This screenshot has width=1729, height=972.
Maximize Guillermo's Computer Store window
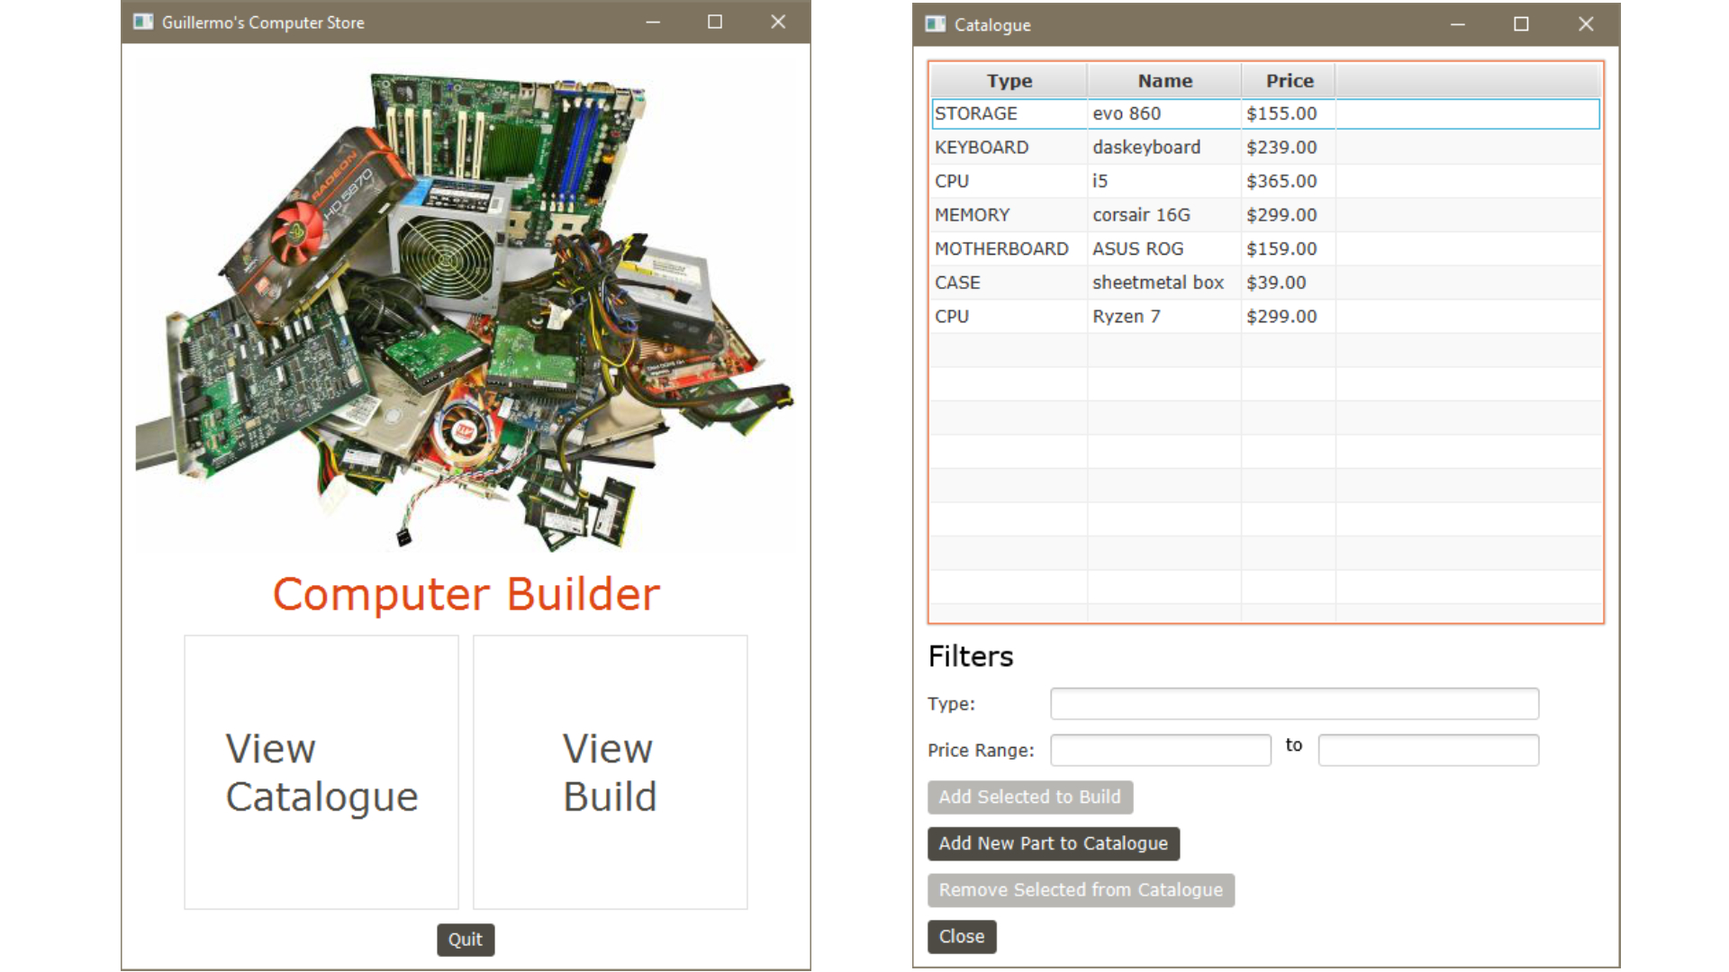715,22
